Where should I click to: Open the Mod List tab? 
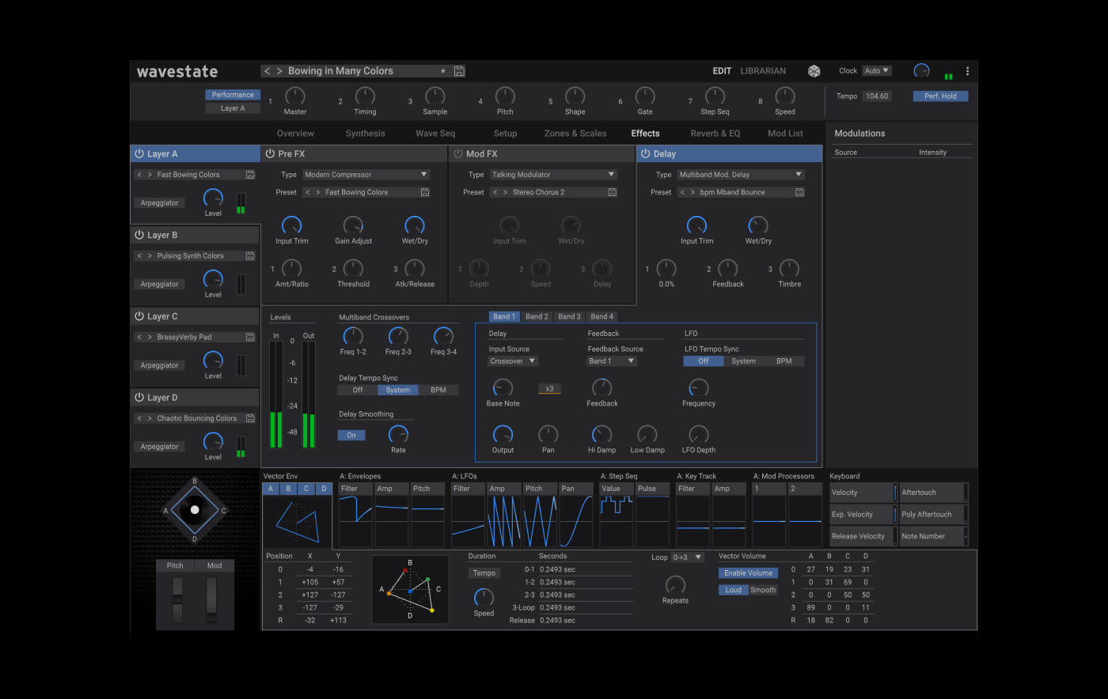[785, 134]
